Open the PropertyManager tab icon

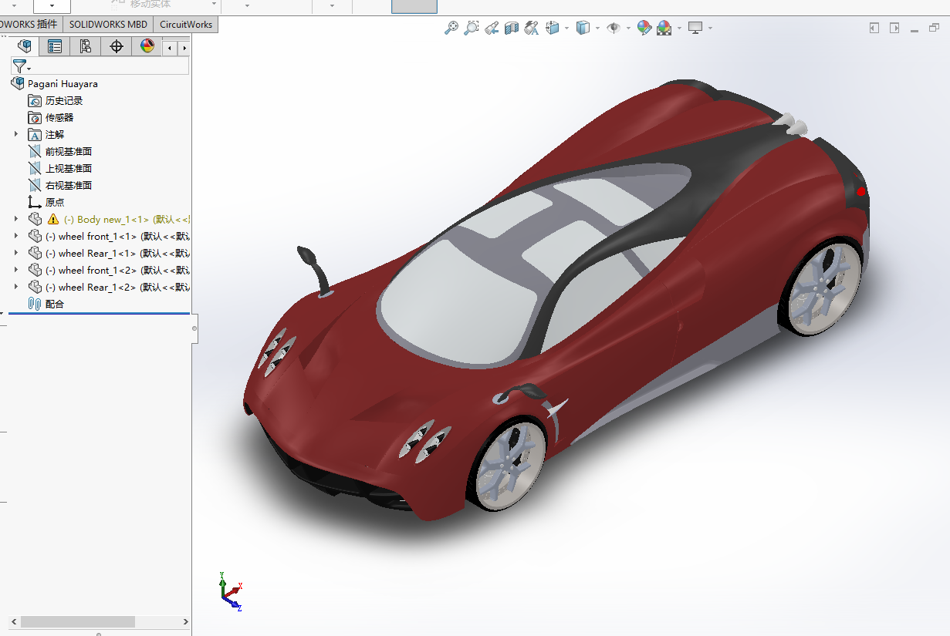point(54,46)
